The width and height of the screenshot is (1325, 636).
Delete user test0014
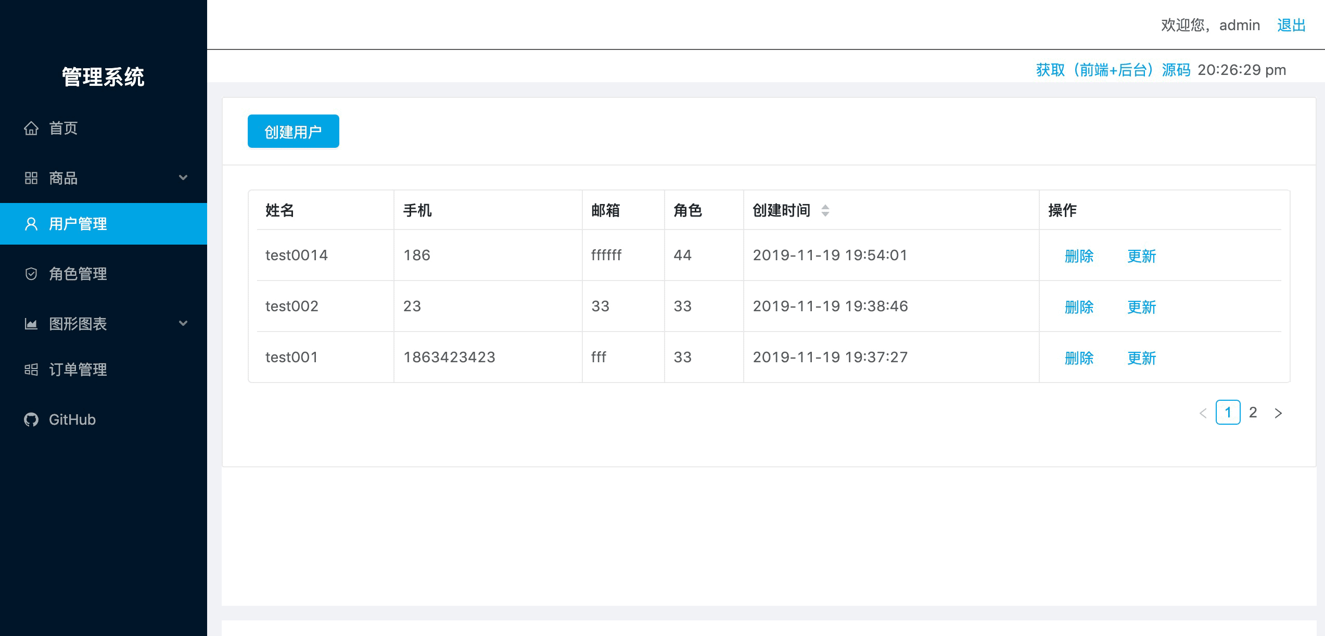1079,256
